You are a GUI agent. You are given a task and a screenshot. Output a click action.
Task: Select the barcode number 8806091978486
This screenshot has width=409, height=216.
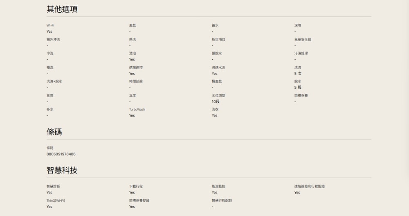[x=61, y=154]
